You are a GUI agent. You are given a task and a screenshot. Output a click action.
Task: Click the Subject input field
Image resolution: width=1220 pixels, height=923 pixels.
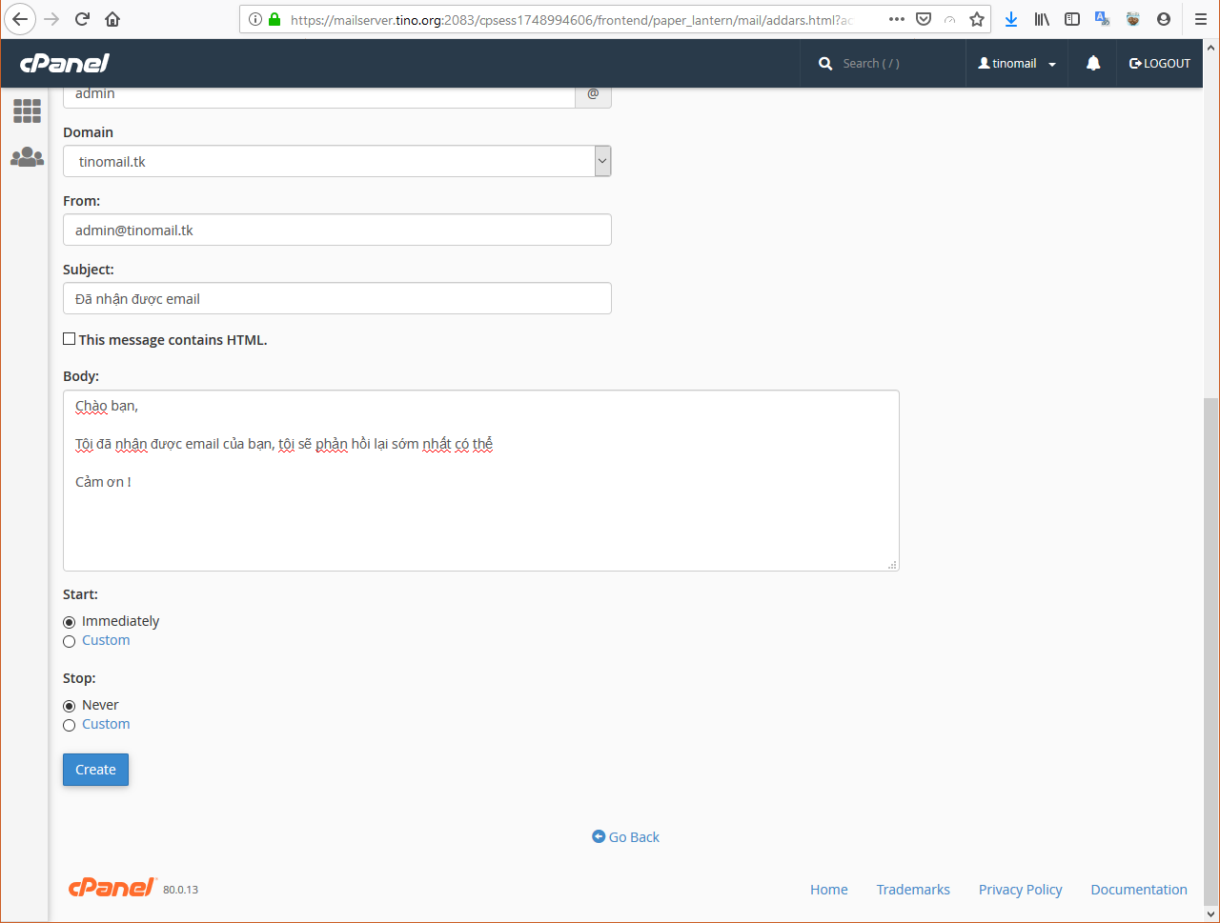(x=337, y=299)
